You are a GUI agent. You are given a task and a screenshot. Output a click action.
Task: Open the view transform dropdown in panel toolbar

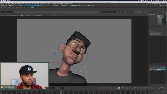56,15
